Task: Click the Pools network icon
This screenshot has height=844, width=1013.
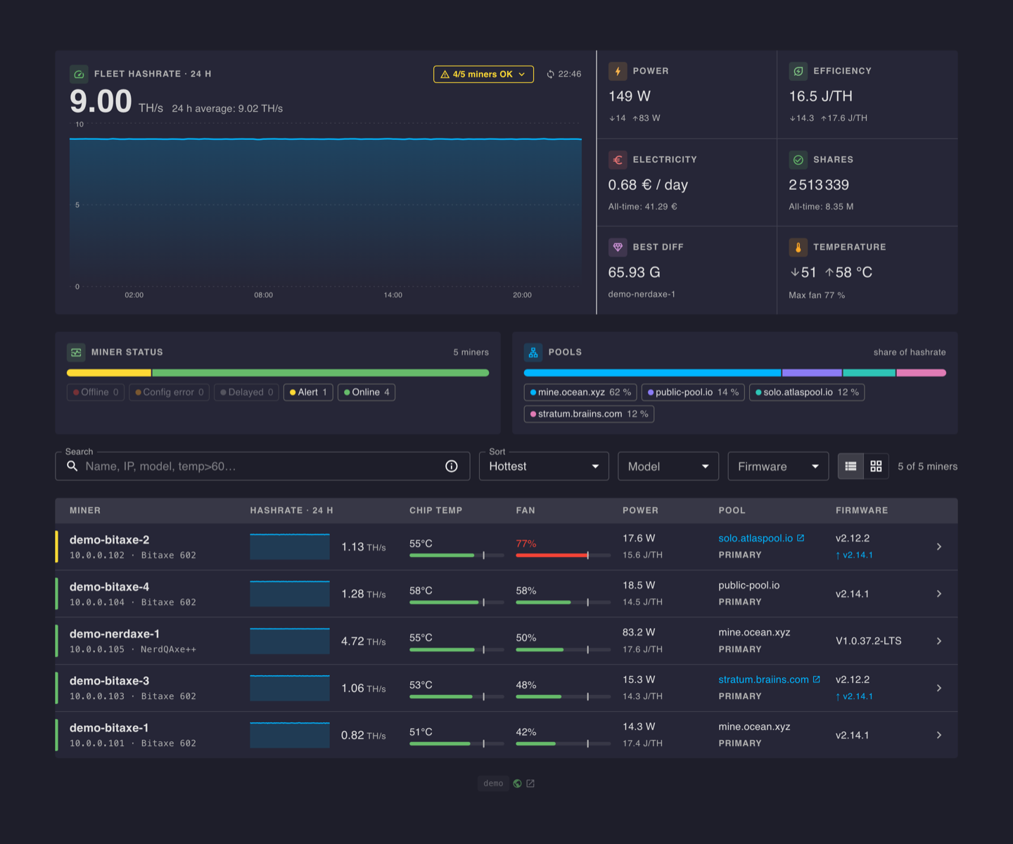Action: pyautogui.click(x=533, y=352)
